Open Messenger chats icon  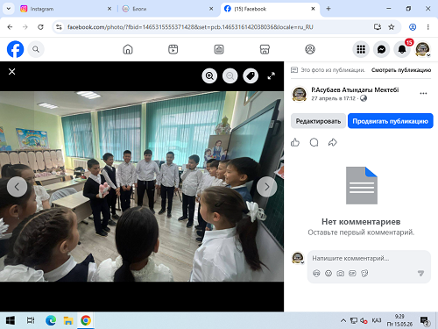click(x=381, y=49)
